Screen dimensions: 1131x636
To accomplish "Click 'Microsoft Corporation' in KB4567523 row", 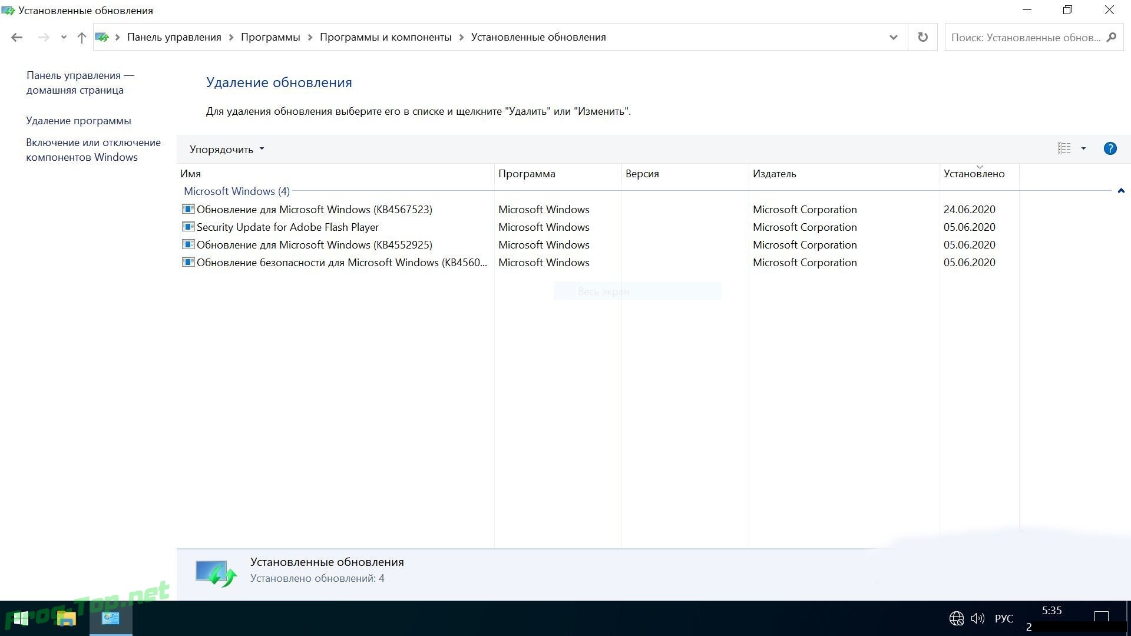I will tap(805, 209).
